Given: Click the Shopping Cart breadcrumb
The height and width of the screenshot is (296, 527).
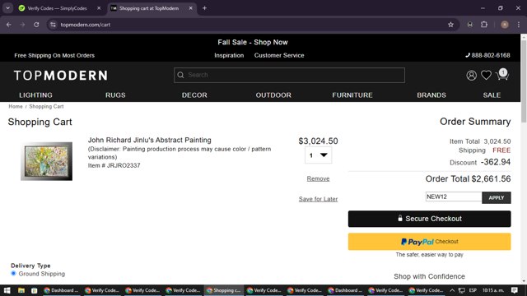Looking at the screenshot, I should [x=46, y=106].
